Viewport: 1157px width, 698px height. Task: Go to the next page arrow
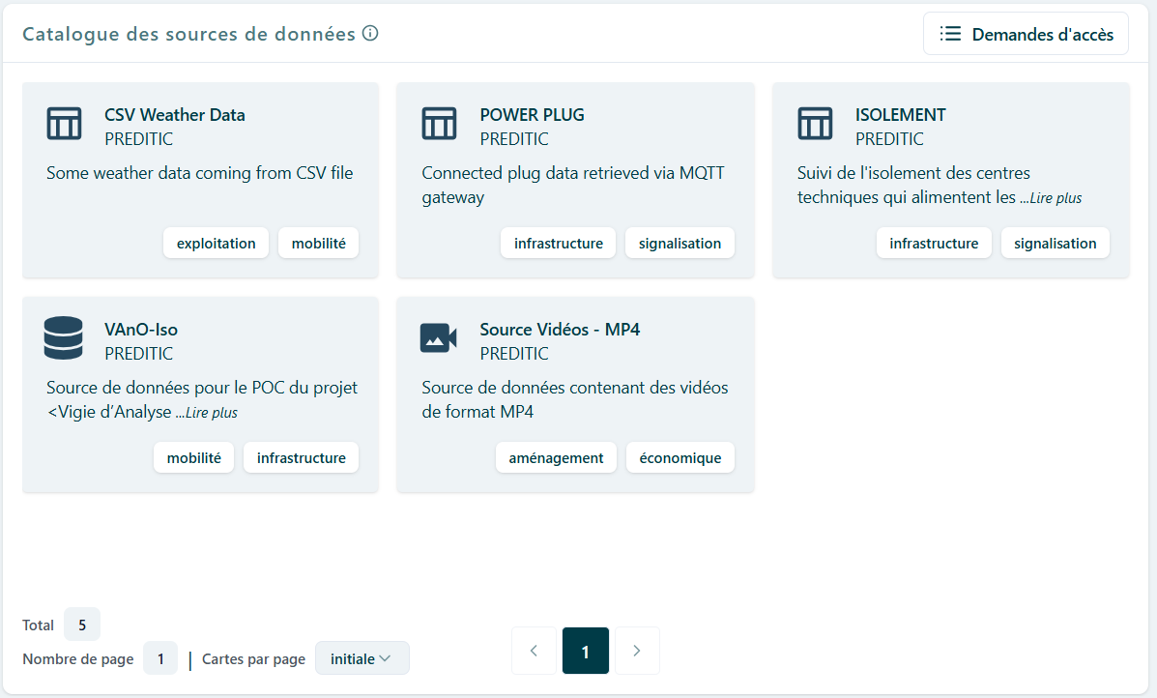(637, 651)
